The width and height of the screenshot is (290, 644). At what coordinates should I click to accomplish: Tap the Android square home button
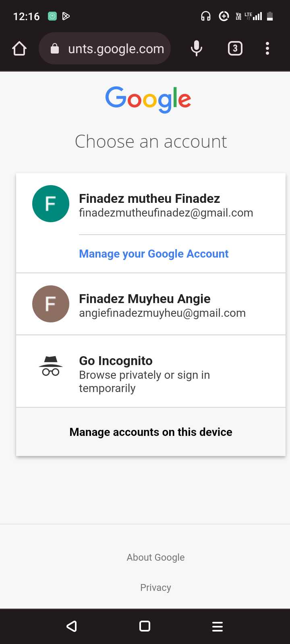coord(145,626)
